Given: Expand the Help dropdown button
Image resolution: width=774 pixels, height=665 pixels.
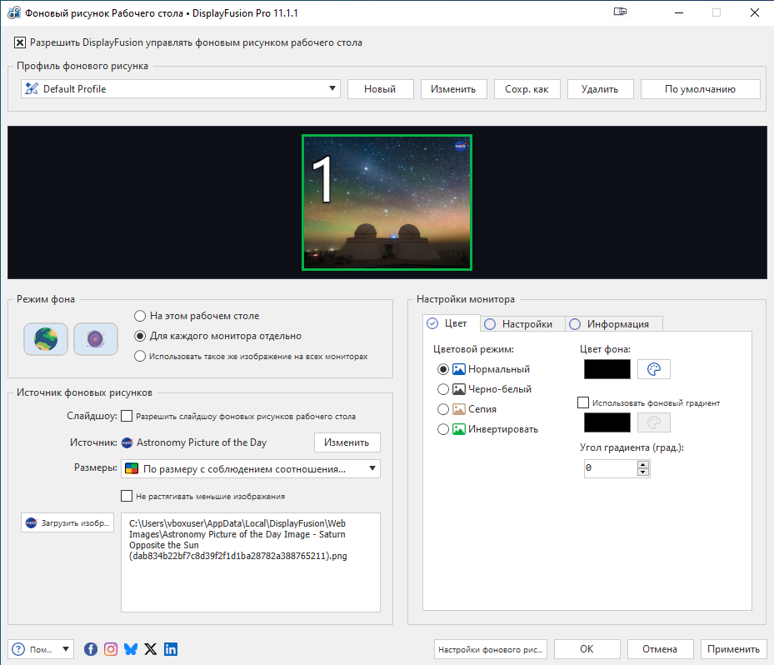Looking at the screenshot, I should pyautogui.click(x=41, y=649).
